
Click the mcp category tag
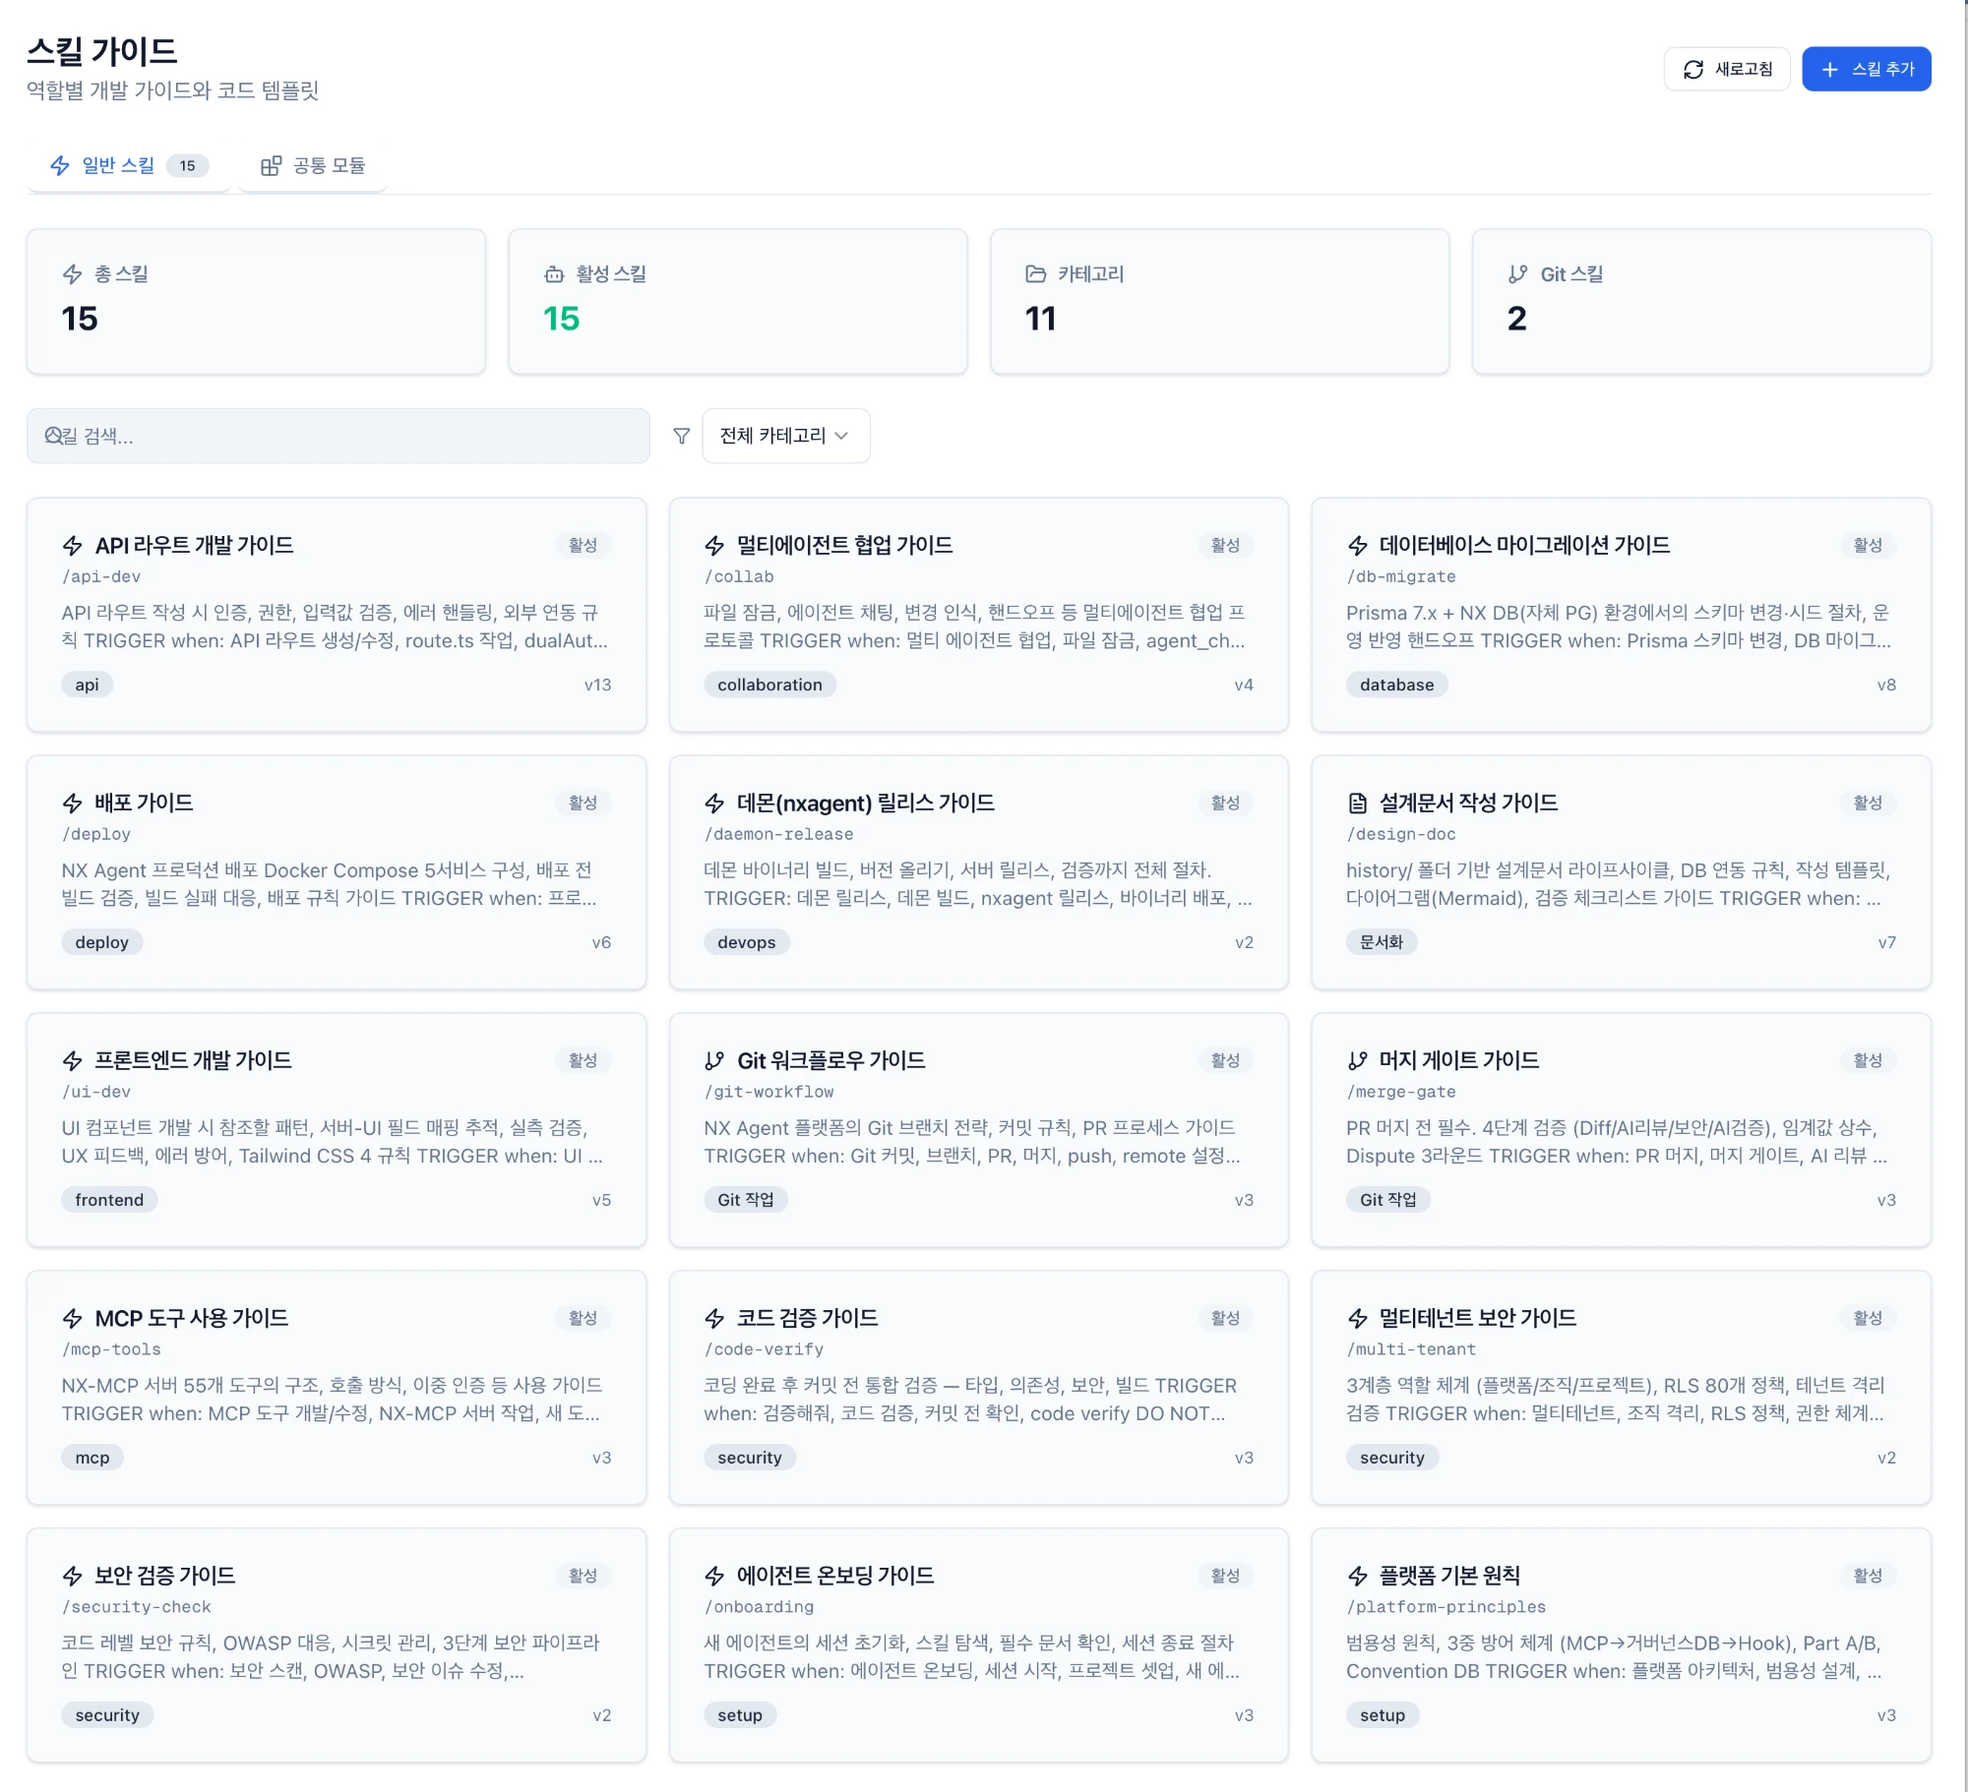(92, 1458)
